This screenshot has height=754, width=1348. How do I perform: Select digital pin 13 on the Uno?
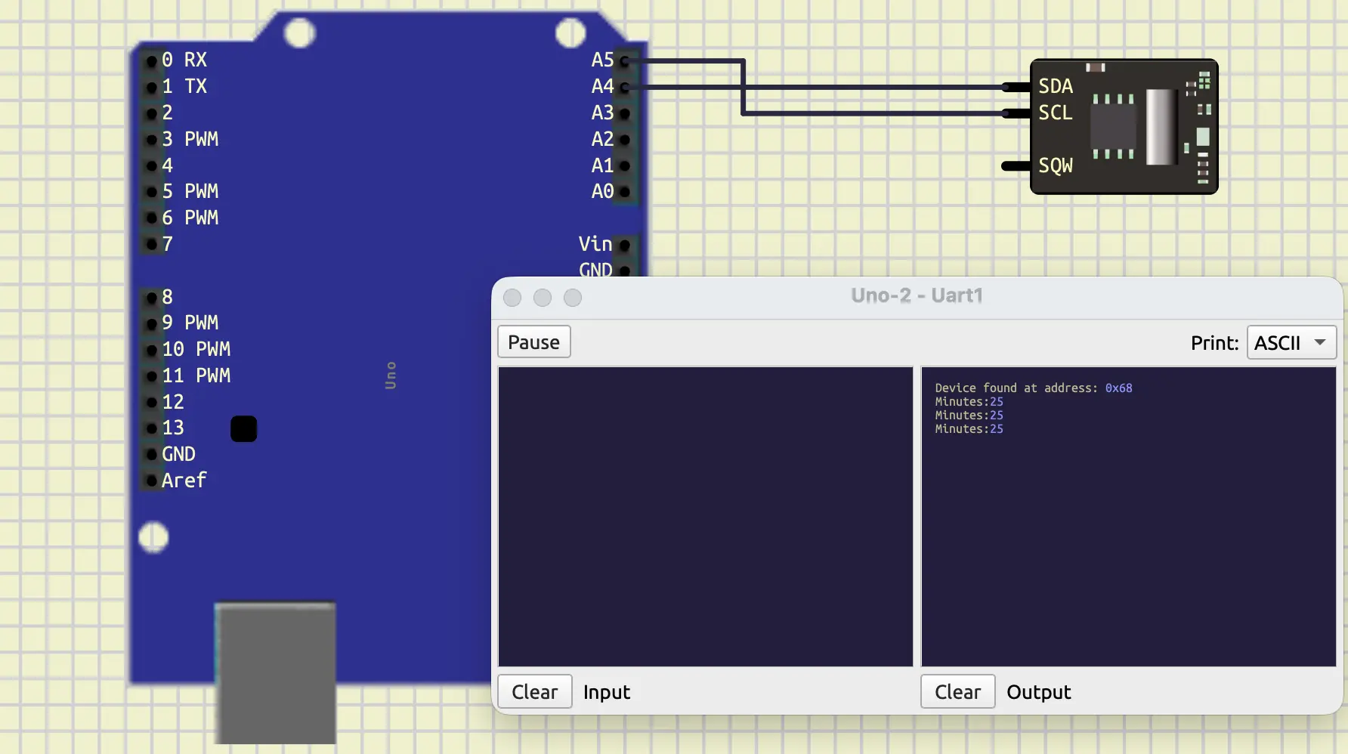(152, 428)
